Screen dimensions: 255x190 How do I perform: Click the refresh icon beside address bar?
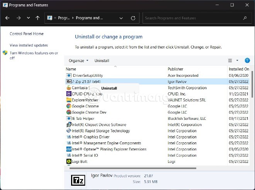[133, 18]
